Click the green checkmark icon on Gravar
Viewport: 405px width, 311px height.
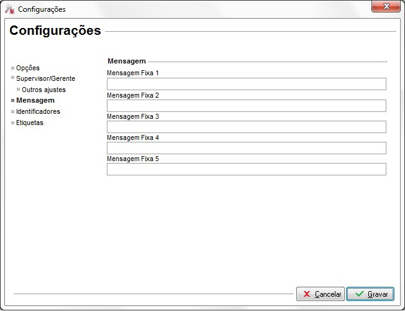[359, 294]
